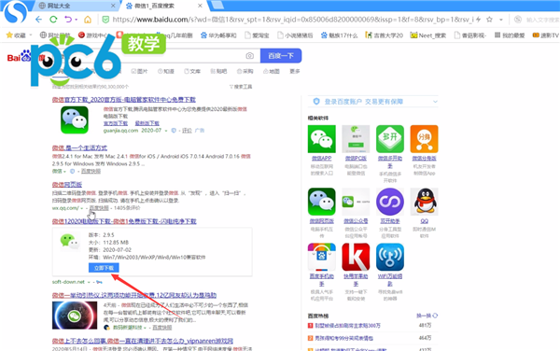Click the red K 快用苹果助手 icon
This screenshot has height=351, width=560.
(356, 257)
